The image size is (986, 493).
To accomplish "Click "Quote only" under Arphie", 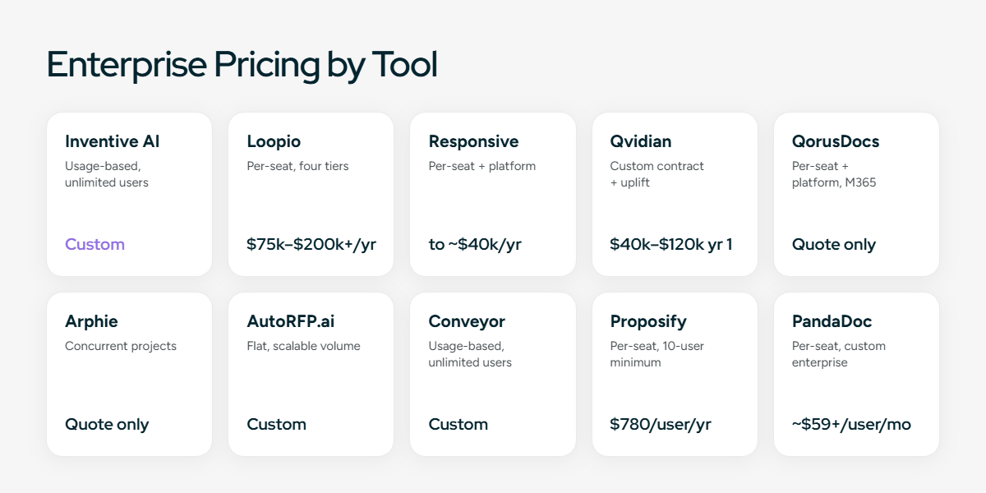I will (107, 424).
